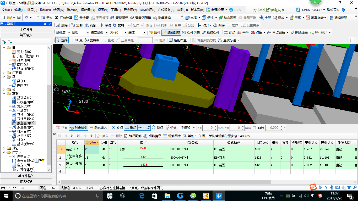
Task: Click the 工程设置 panel button
Action: click(x=26, y=29)
